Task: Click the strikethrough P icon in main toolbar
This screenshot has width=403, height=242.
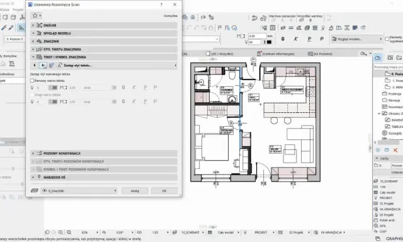Action: (322, 39)
